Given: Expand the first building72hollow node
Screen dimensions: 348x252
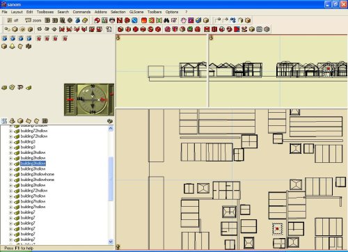Looking at the screenshot, I should pos(10,131).
